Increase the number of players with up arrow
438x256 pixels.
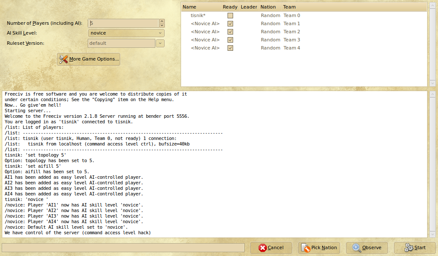162,21
